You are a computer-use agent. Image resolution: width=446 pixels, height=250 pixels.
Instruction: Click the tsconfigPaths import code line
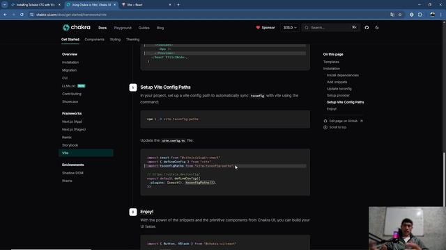point(190,166)
